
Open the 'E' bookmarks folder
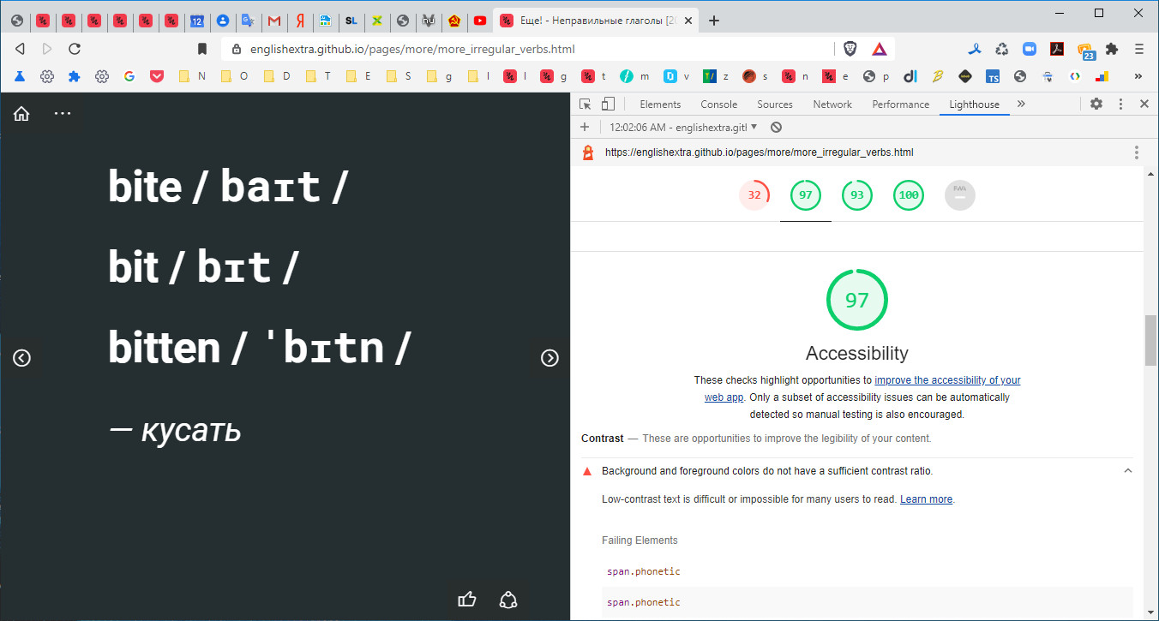pos(358,76)
